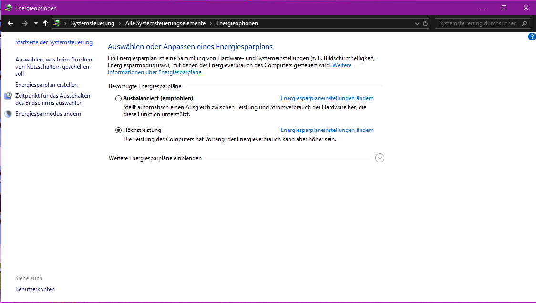Expand chevron after Alle Systemsteuerungselemente
536x303 pixels.
pyautogui.click(x=211, y=23)
